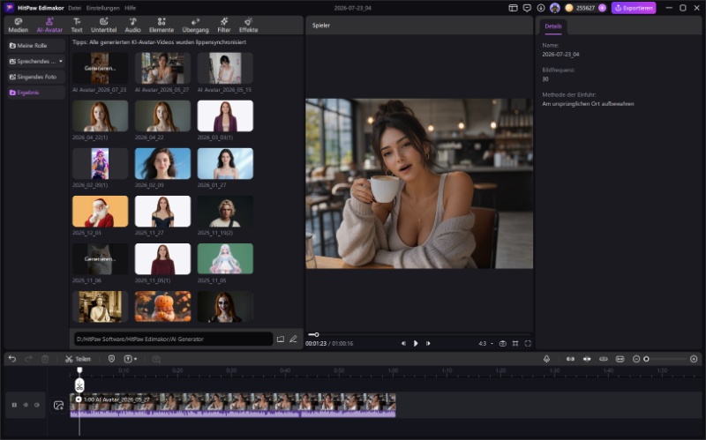706x440 pixels.
Task: Take a snapshot of the preview
Action: [502, 343]
